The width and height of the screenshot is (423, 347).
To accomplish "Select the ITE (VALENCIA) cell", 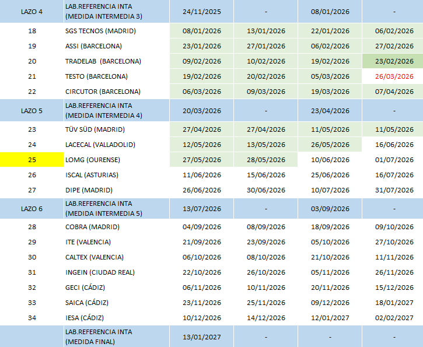I will click(x=116, y=242).
